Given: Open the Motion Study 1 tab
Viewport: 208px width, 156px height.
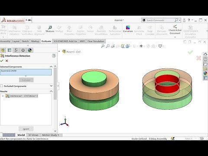Looking at the screenshot, I should 50,135.
